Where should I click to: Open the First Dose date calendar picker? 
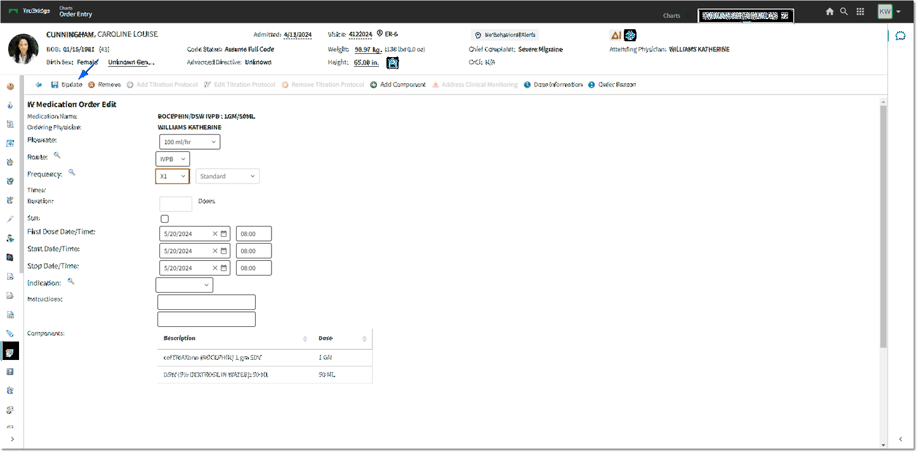pos(223,234)
